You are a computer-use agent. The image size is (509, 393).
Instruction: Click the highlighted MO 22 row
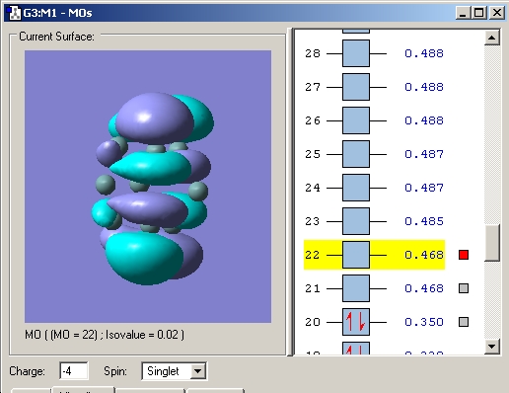coord(374,255)
